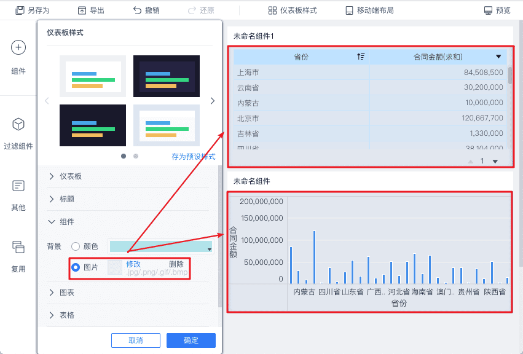The width and height of the screenshot is (523, 354).
Task: Click the 另存为 save-as icon
Action: [x=20, y=10]
